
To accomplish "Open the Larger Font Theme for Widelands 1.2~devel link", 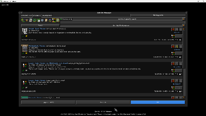I will [x=48, y=63].
